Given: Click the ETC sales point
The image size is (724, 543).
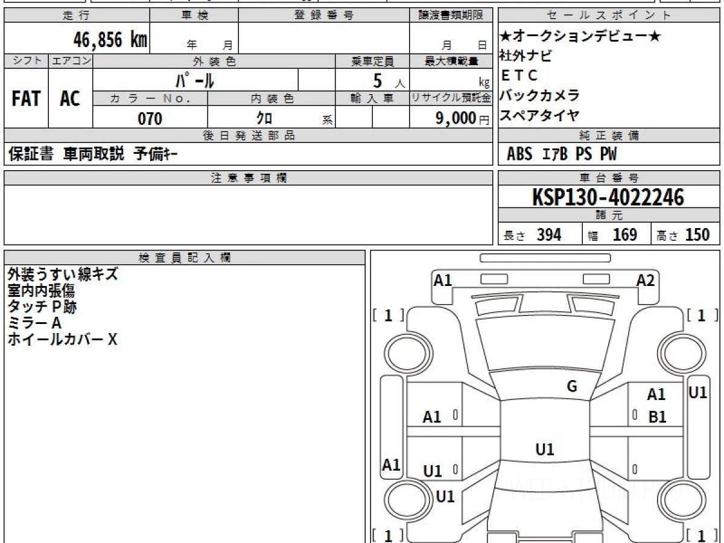Looking at the screenshot, I should (x=519, y=75).
